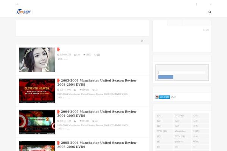The width and height of the screenshot is (227, 151).
Task: Open the top-right dropdown arrow in header
Action: (x=211, y=4)
